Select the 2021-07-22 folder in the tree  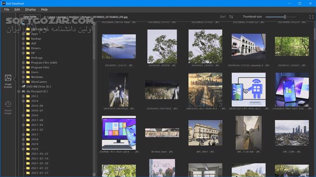coord(40,168)
